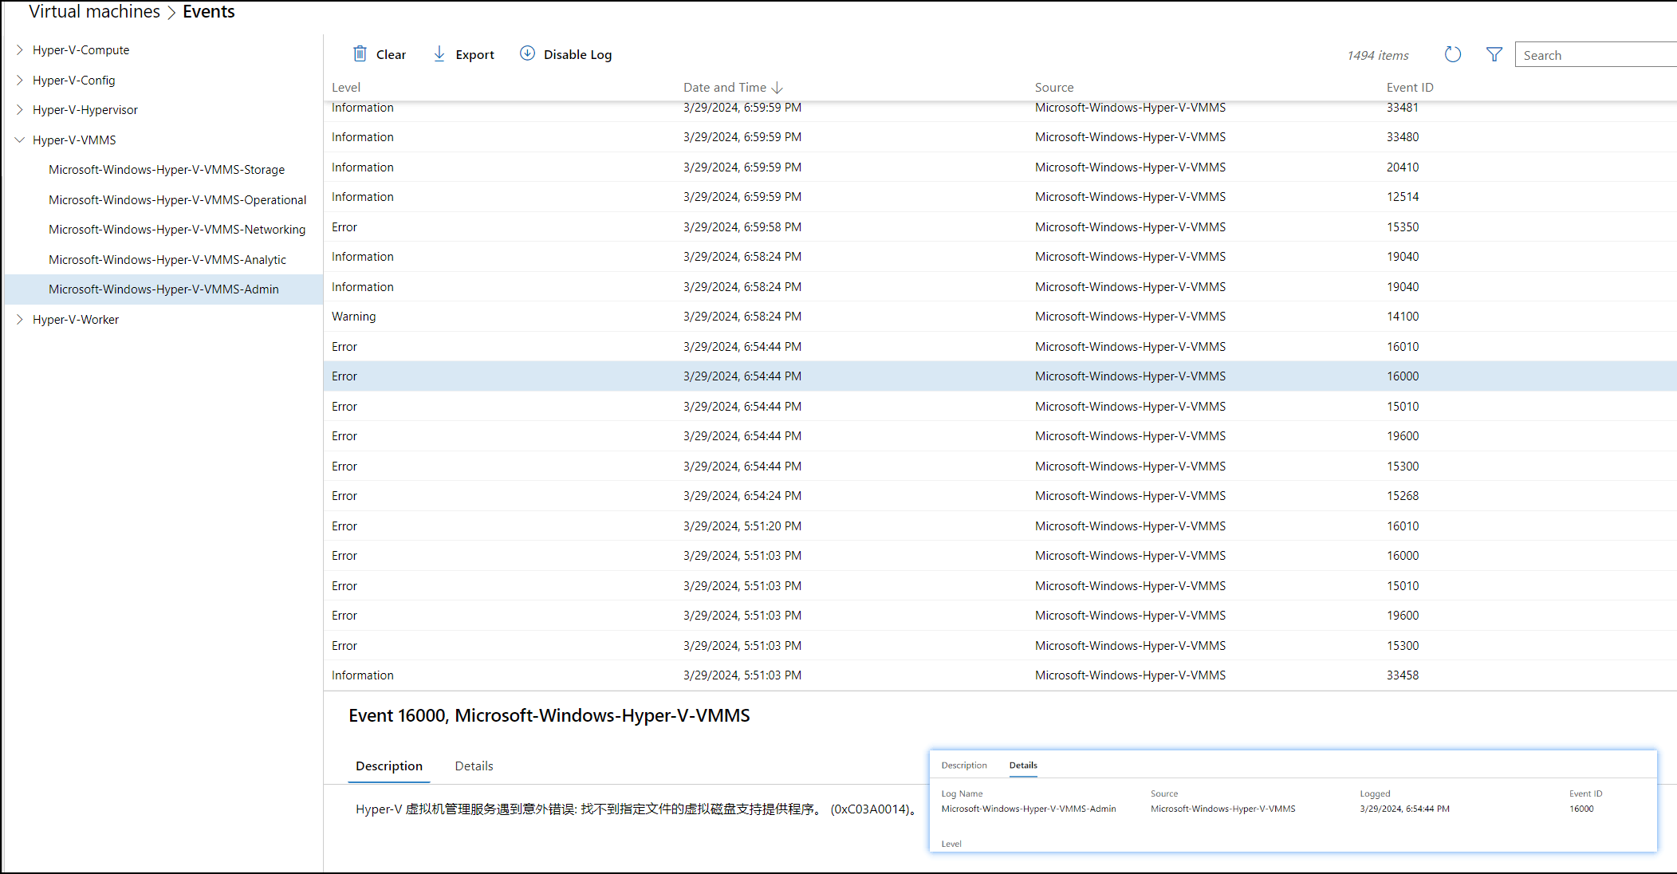Click the Export download arrow icon

point(439,53)
